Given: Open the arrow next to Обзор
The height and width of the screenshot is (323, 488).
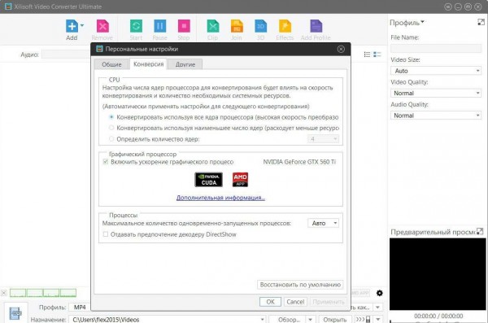Looking at the screenshot, I should pyautogui.click(x=311, y=320).
